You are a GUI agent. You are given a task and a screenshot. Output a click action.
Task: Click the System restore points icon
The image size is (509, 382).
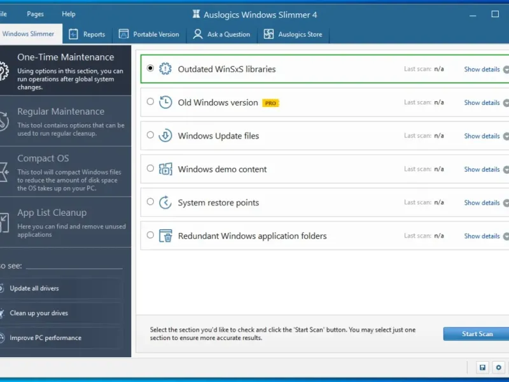[x=165, y=202]
